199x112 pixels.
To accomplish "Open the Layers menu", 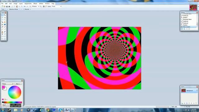I will [21, 3].
